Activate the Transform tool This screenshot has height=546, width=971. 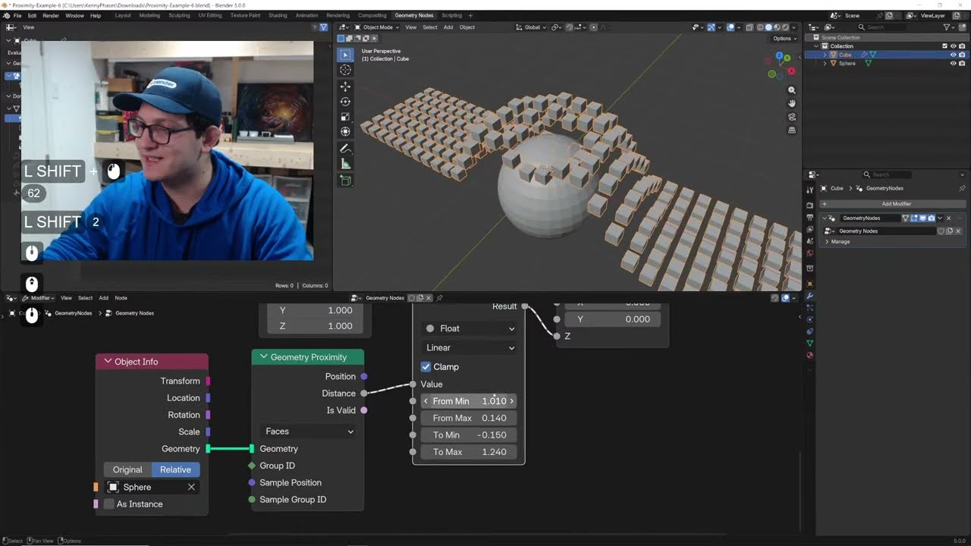[345, 132]
